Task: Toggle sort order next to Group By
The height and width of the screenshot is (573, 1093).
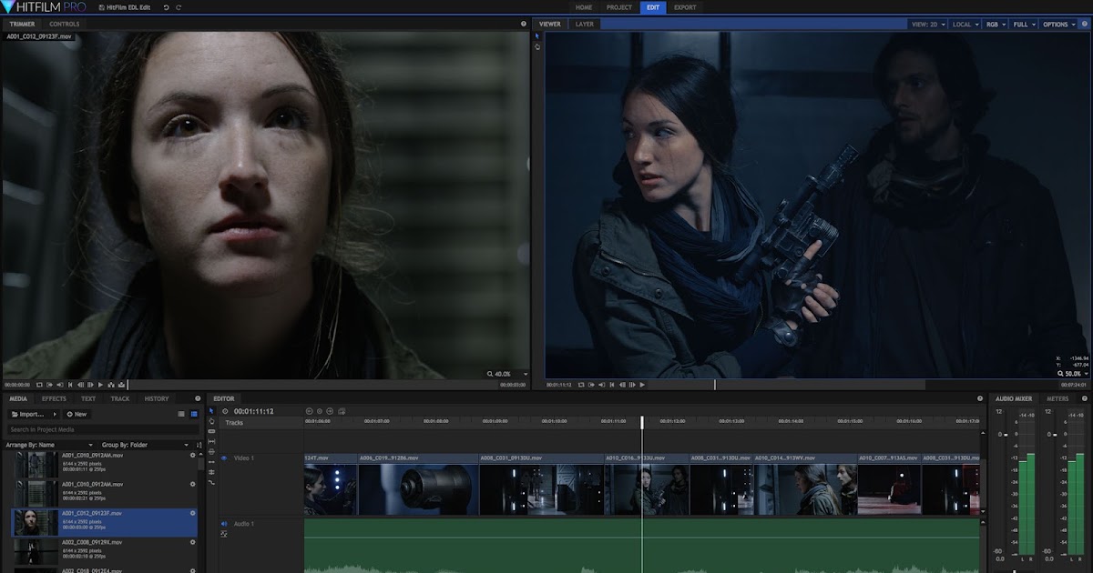Action: point(199,445)
